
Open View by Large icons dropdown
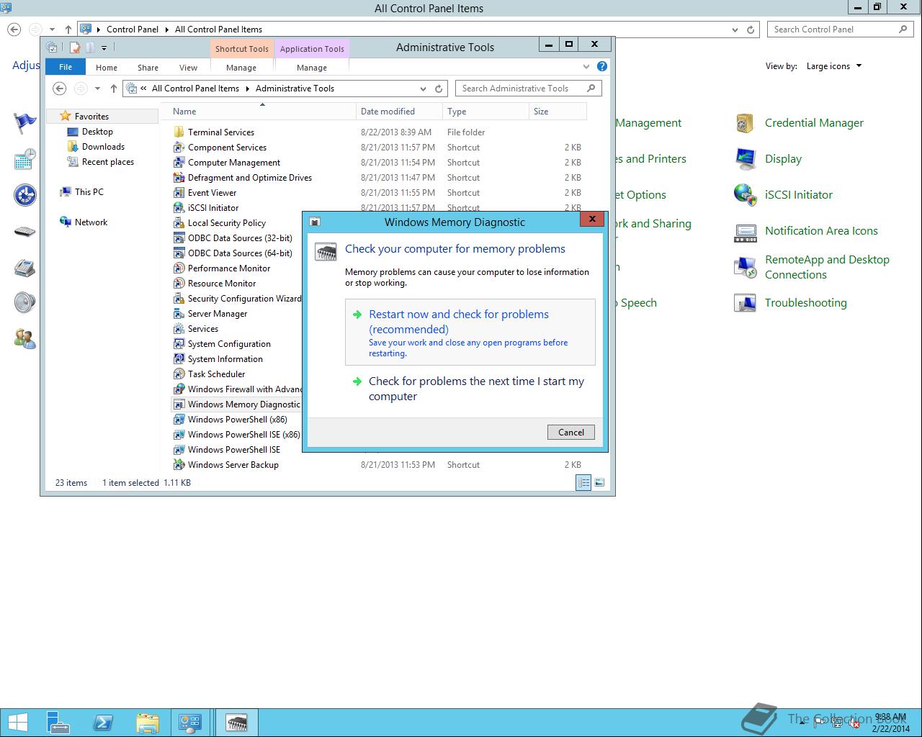point(834,66)
